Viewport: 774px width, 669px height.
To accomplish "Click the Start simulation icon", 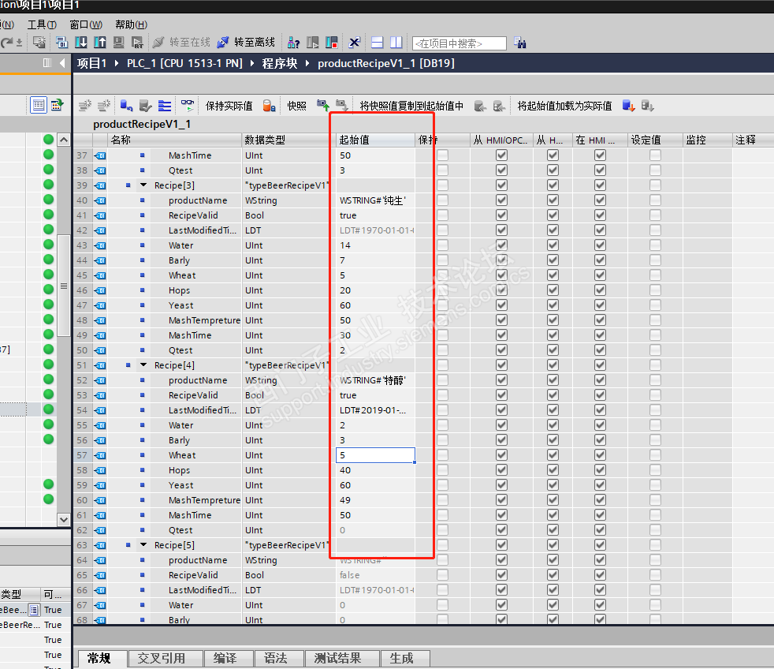I will [x=118, y=43].
